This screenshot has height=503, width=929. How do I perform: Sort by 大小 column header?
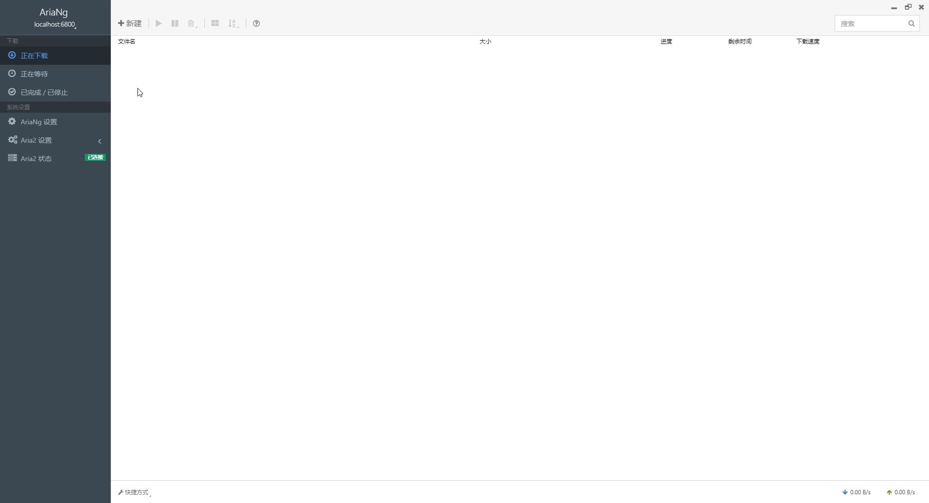(x=485, y=42)
